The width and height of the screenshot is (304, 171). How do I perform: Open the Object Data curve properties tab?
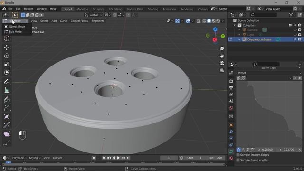coord(231,152)
